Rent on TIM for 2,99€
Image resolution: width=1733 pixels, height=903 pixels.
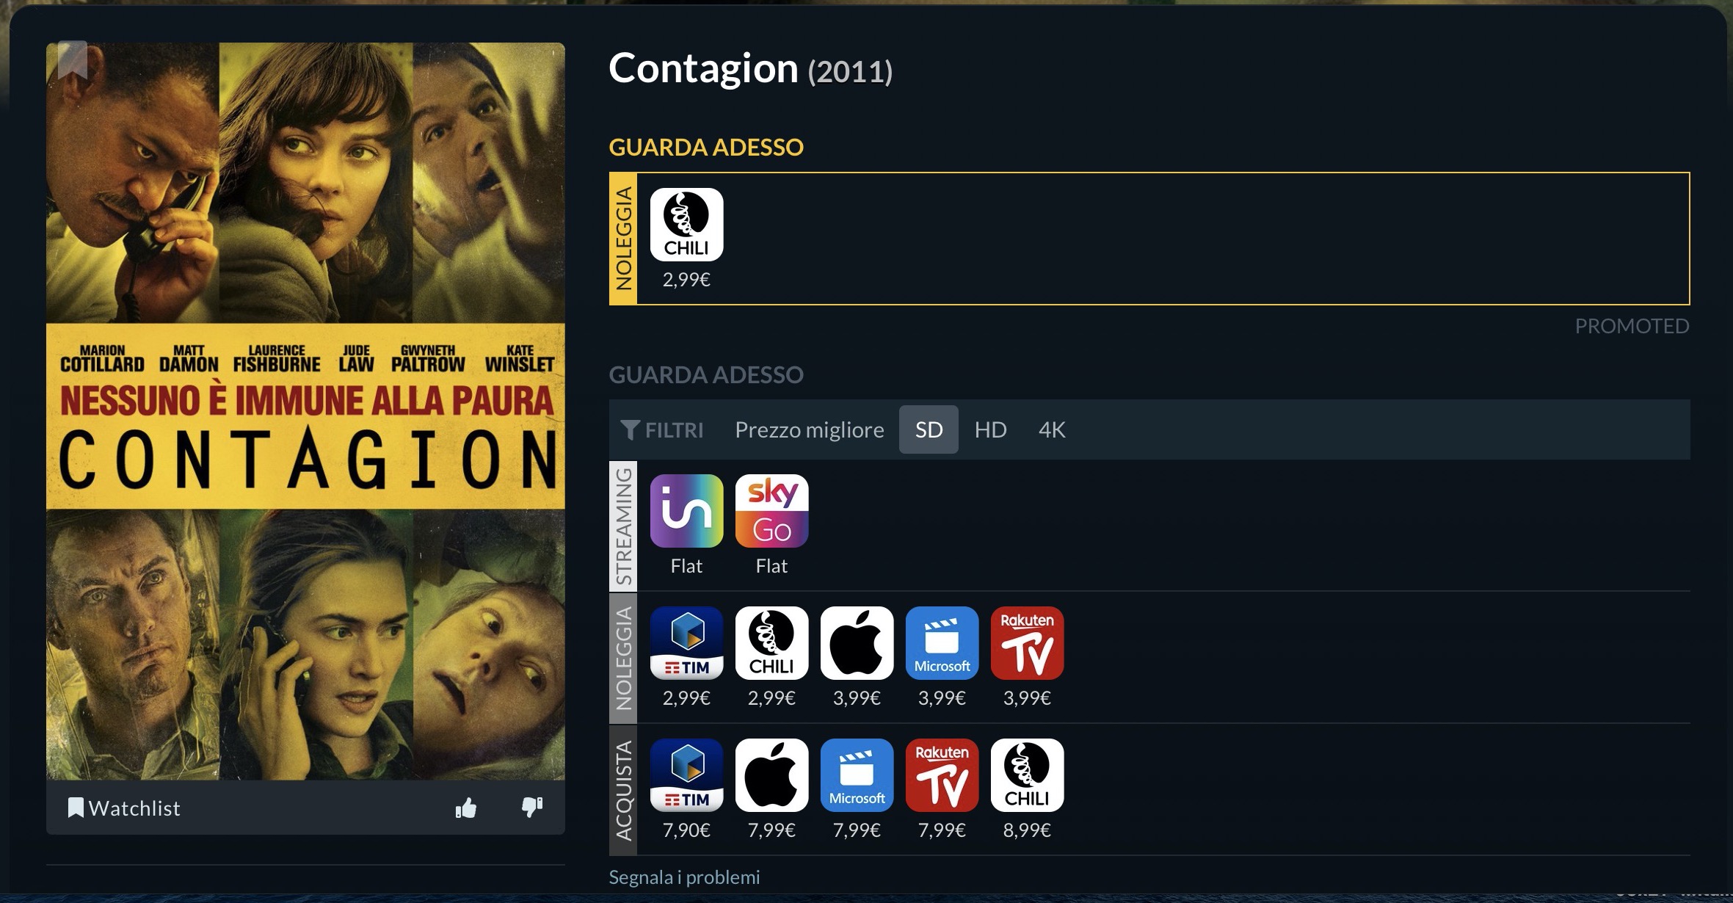click(686, 643)
